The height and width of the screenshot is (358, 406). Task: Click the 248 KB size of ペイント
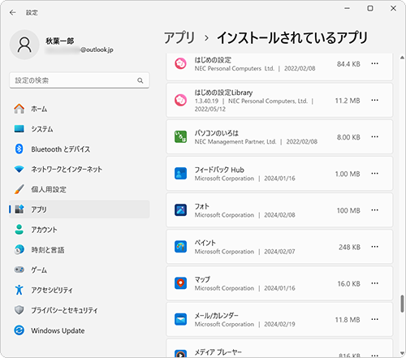click(x=349, y=247)
